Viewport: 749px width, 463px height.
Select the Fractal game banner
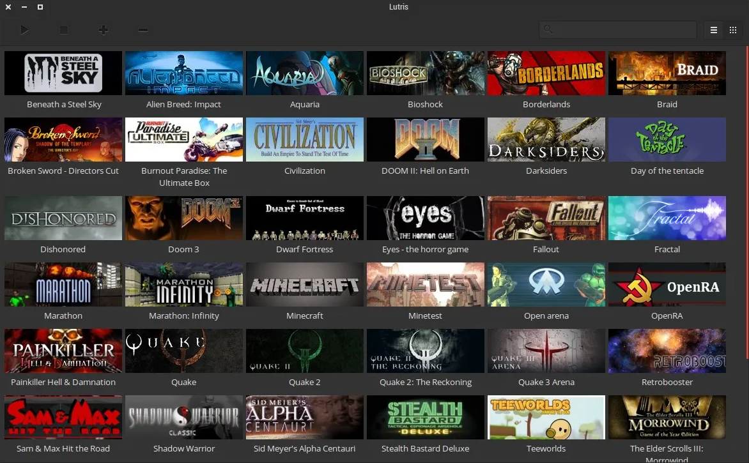667,218
